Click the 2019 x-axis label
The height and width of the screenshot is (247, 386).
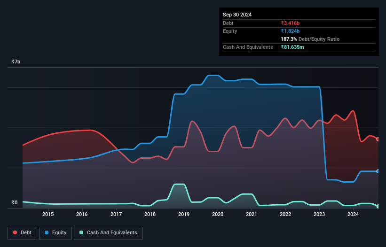(184, 214)
